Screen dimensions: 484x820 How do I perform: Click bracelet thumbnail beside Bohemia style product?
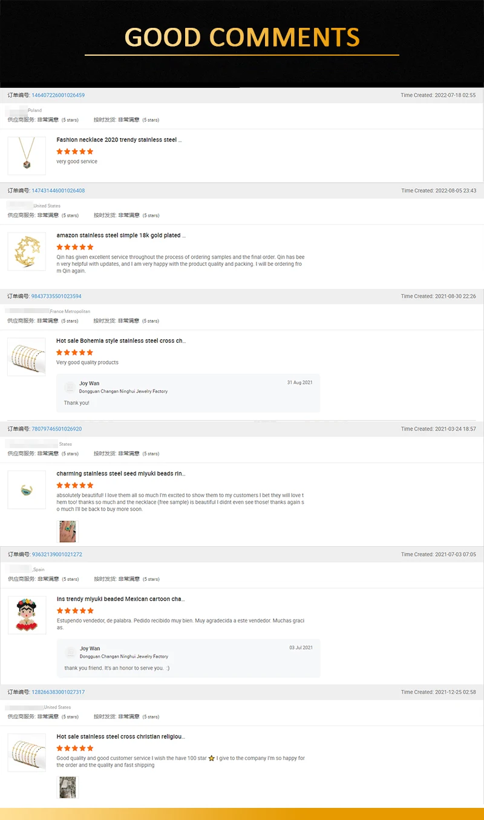click(x=27, y=357)
